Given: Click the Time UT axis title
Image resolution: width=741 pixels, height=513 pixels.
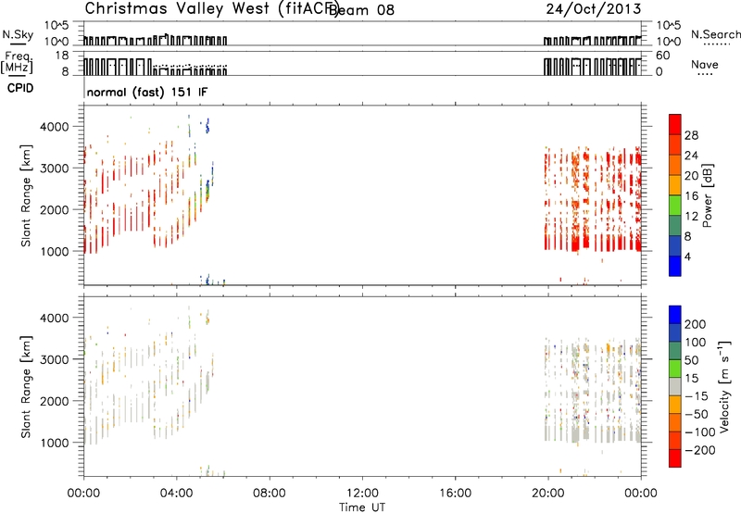Looking at the screenshot, I should pos(362,507).
